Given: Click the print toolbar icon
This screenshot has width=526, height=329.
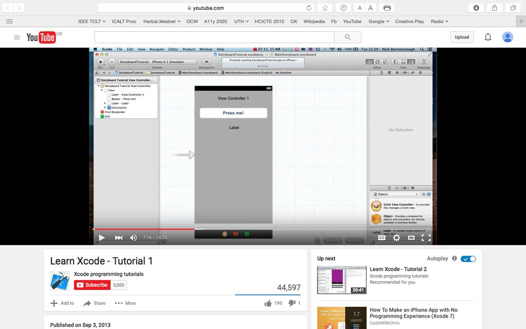Looking at the screenshot, I should (x=387, y=8).
